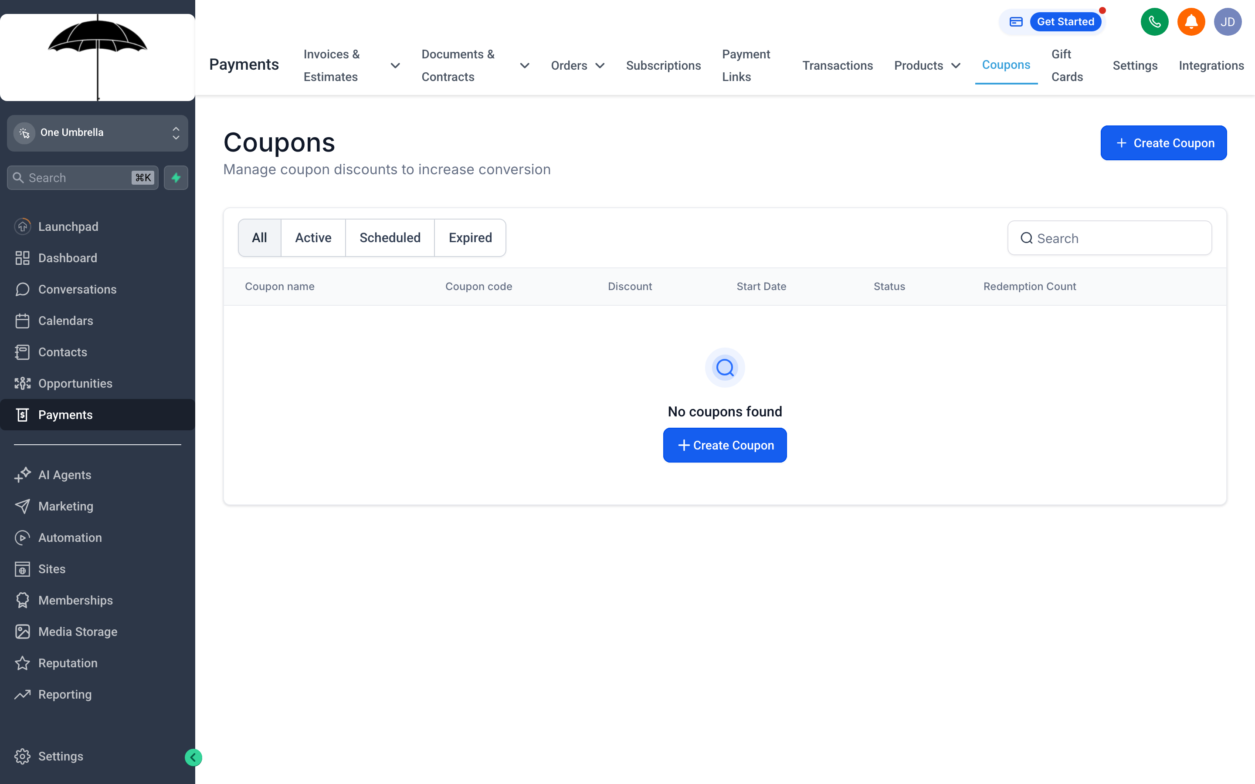Click the Coupon name column header
Image resolution: width=1255 pixels, height=784 pixels.
[279, 286]
